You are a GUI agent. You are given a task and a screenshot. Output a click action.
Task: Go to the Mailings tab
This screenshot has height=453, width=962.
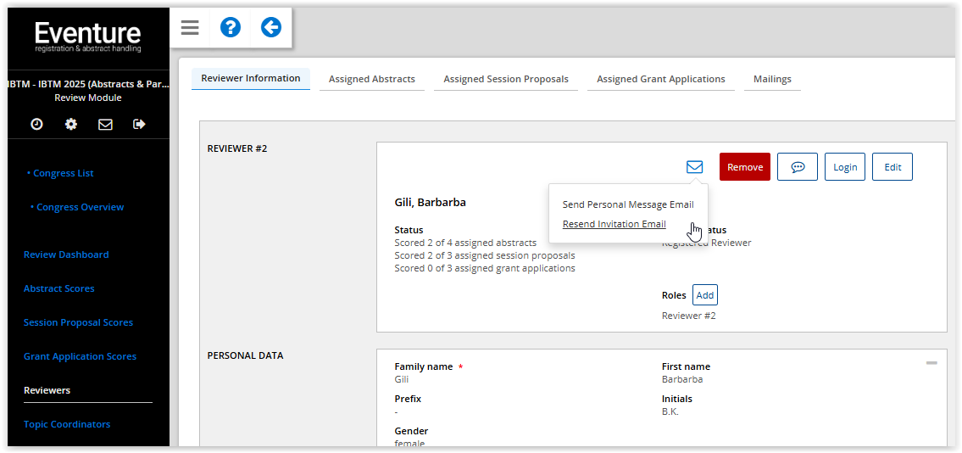(x=772, y=79)
